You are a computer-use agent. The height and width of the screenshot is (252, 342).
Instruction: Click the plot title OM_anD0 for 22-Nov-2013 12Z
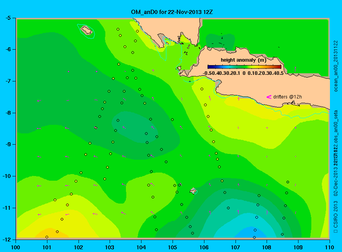point(172,12)
